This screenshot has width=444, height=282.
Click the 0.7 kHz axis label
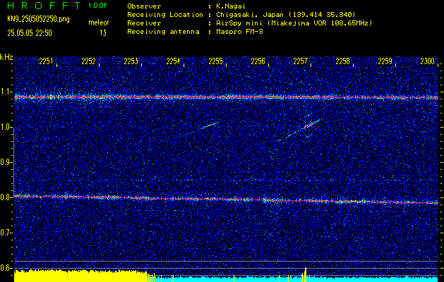[6, 233]
